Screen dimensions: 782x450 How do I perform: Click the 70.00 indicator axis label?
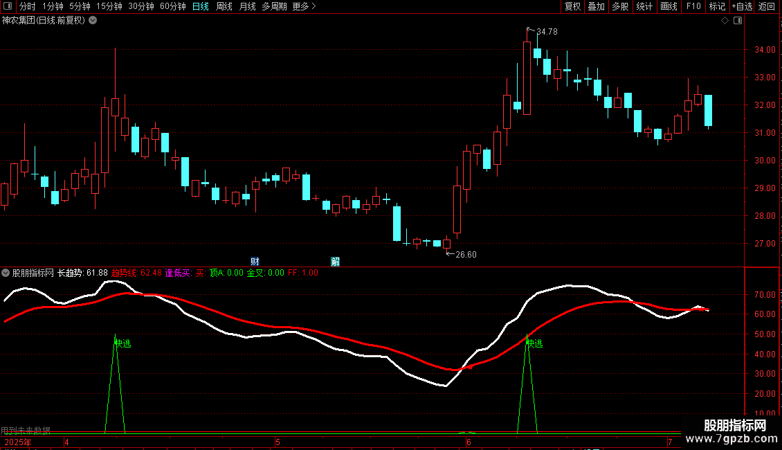pos(765,295)
